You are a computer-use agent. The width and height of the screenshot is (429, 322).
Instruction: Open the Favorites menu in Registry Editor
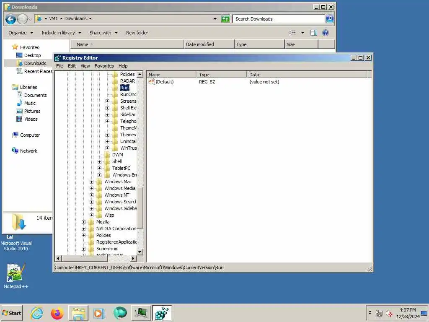104,66
